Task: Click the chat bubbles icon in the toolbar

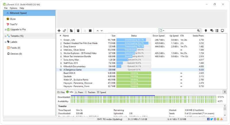Action: pyautogui.click(x=212, y=31)
